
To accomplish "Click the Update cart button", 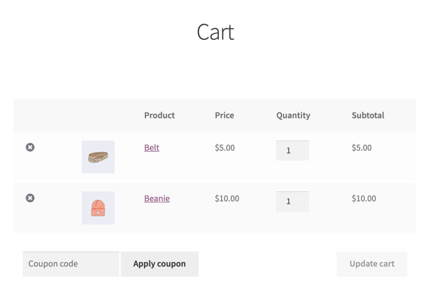I will tap(372, 264).
